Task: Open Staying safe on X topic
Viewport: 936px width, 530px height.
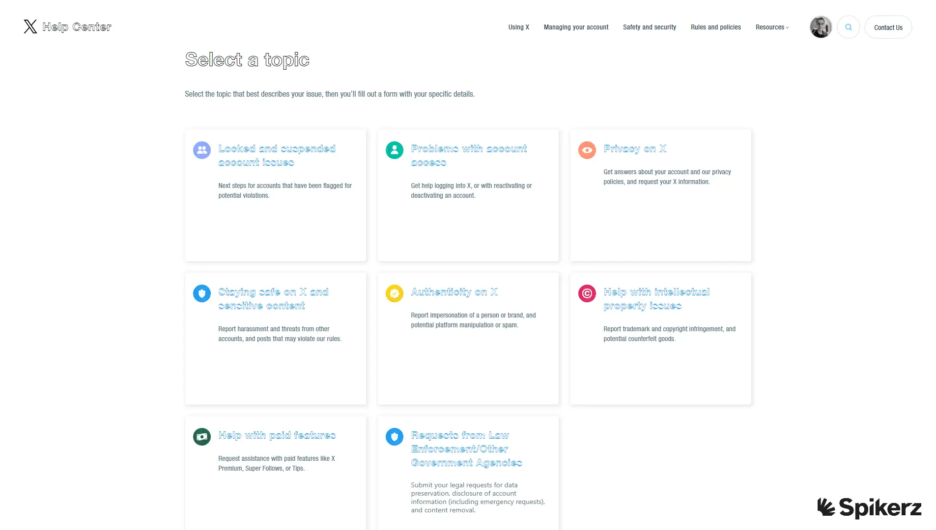Action: click(273, 299)
